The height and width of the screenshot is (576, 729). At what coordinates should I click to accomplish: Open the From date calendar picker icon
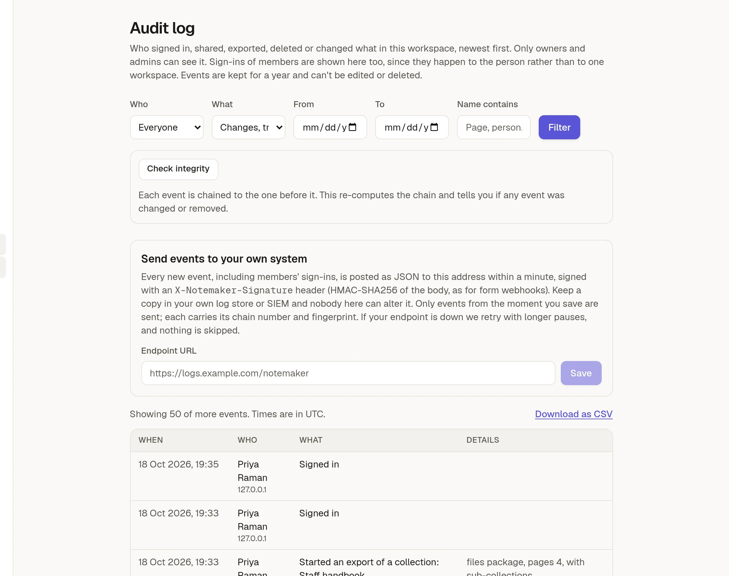(x=352, y=127)
